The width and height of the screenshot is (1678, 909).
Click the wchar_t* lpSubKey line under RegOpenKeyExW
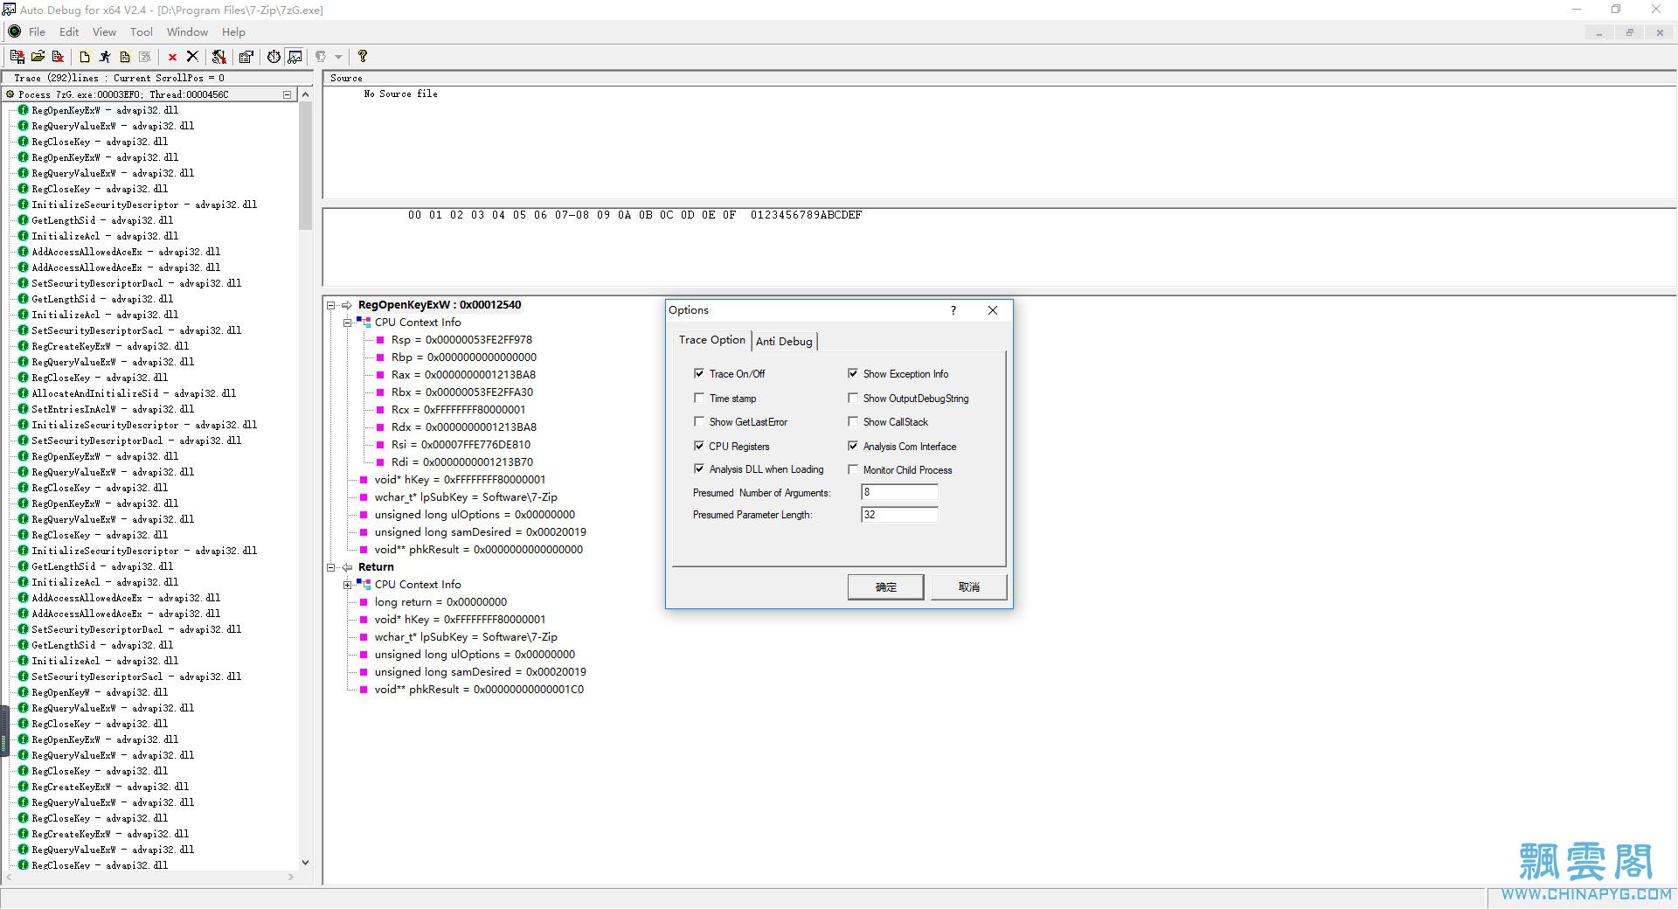(466, 497)
